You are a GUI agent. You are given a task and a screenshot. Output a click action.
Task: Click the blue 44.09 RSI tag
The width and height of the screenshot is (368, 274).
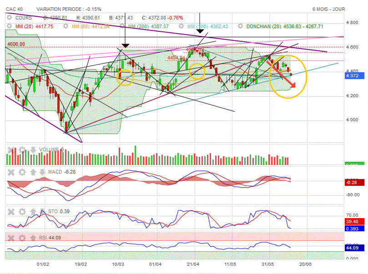click(x=354, y=248)
